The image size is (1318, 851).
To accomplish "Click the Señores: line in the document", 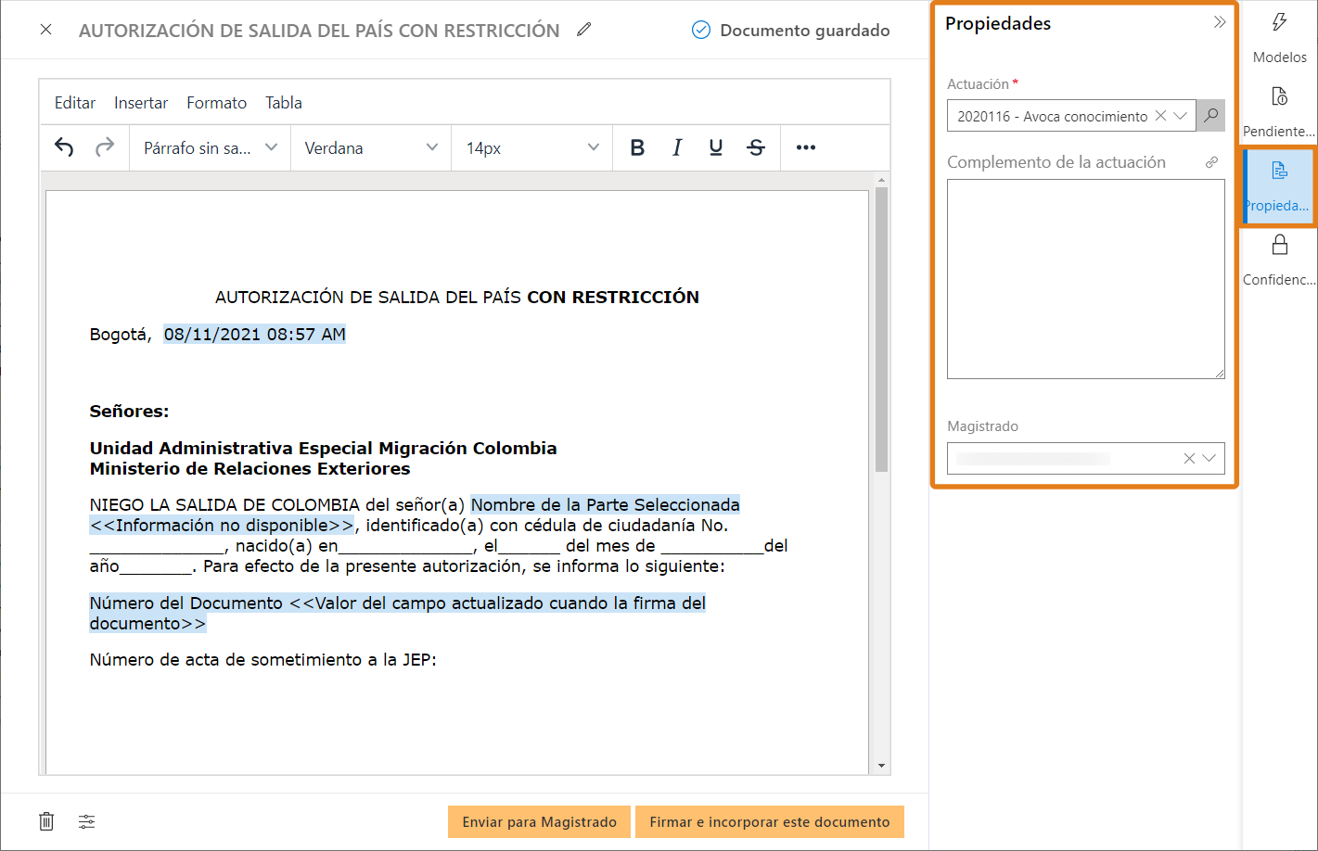I will pyautogui.click(x=129, y=412).
